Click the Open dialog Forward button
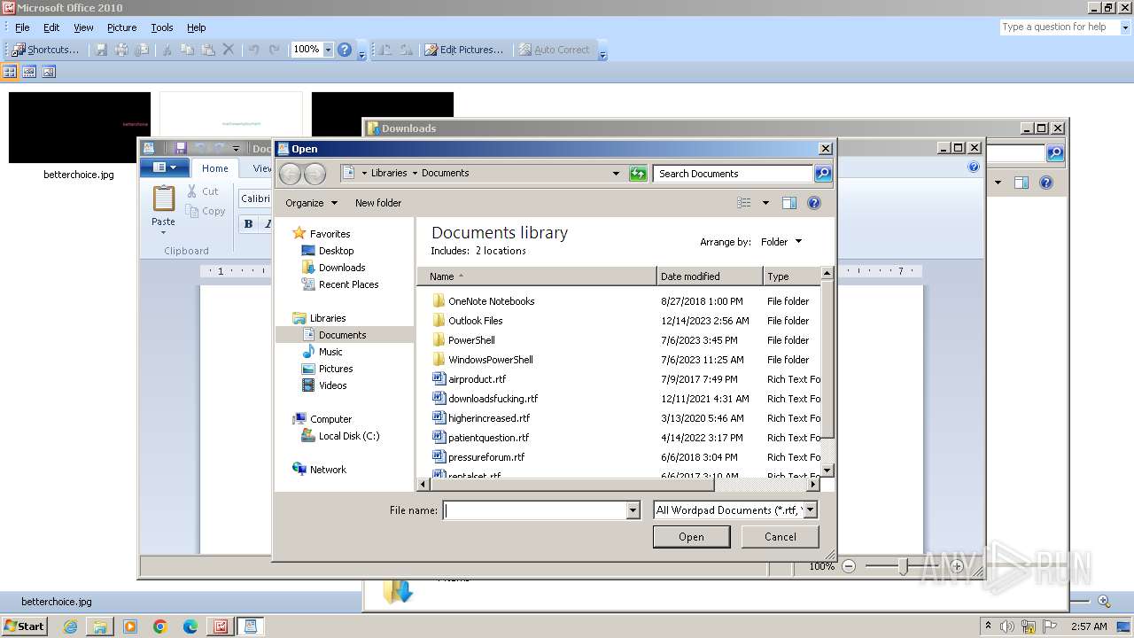The image size is (1134, 638). 315,174
